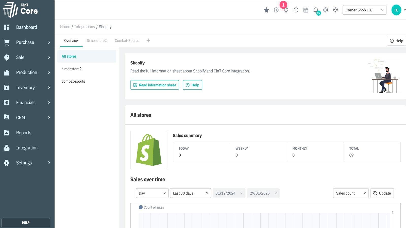Viewport: 406px width, 228px height.
Task: Click the Inventory box icon
Action: click(x=7, y=87)
